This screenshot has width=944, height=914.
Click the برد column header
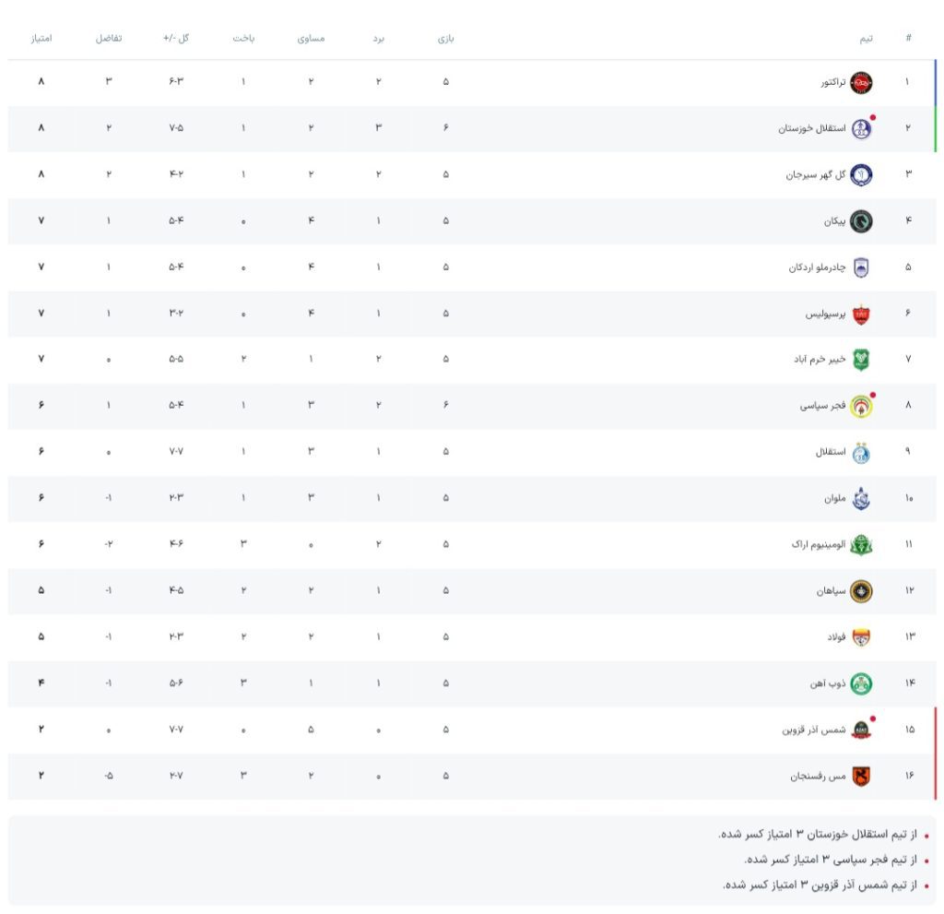(378, 39)
